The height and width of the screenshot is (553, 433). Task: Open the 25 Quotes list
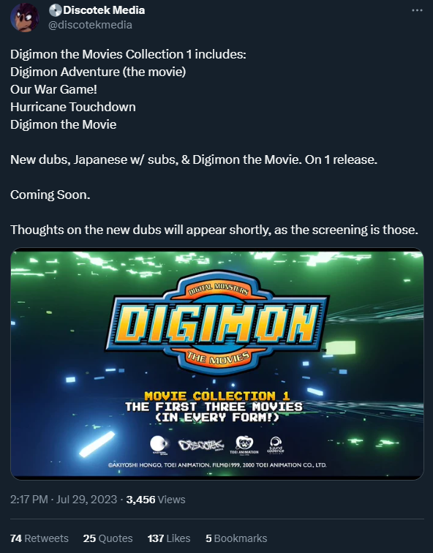point(108,538)
